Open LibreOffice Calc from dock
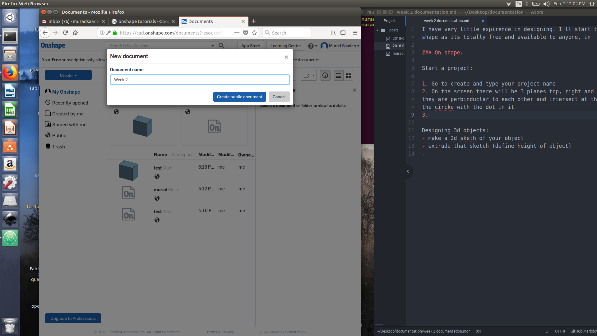This screenshot has width=597, height=336. [10, 110]
